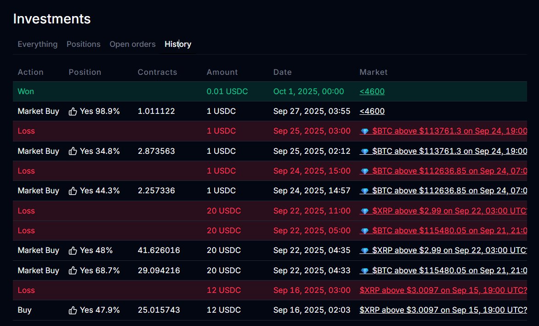Click the Position column header
This screenshot has width=539, height=326.
click(85, 72)
